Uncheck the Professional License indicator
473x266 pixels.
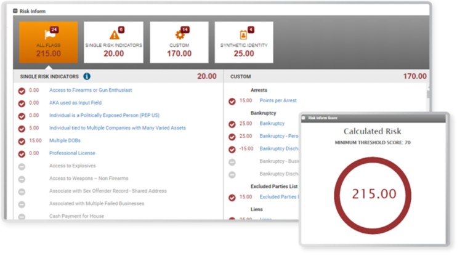pos(22,154)
